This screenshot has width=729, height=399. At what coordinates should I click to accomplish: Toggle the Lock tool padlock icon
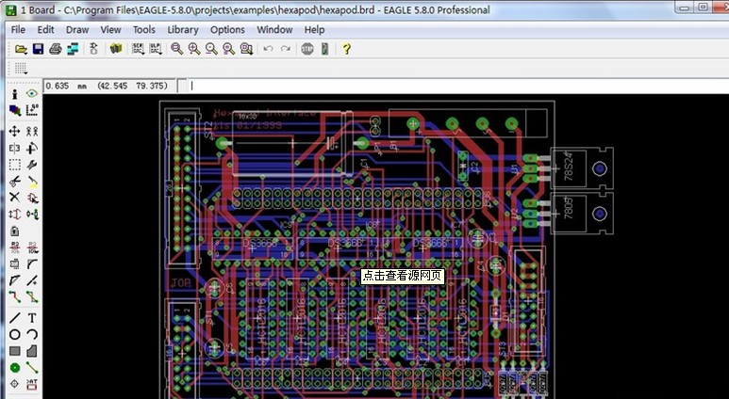click(x=15, y=231)
